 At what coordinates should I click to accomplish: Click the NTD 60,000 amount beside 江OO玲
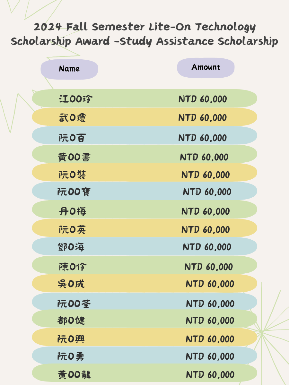click(203, 99)
